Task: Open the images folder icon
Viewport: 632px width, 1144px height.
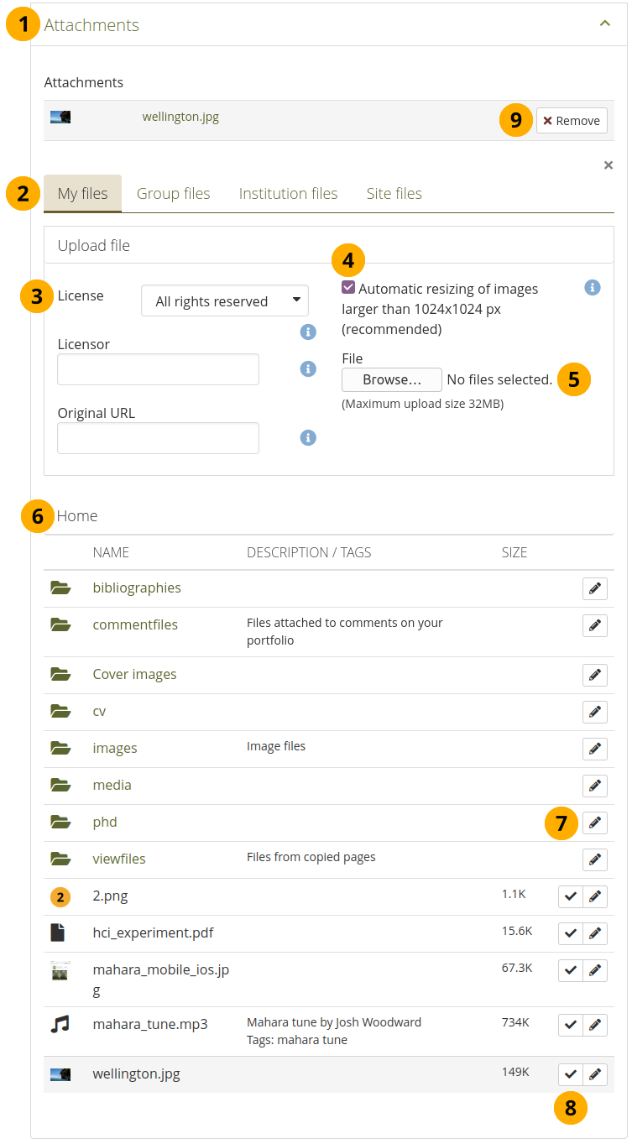Action: tap(60, 748)
